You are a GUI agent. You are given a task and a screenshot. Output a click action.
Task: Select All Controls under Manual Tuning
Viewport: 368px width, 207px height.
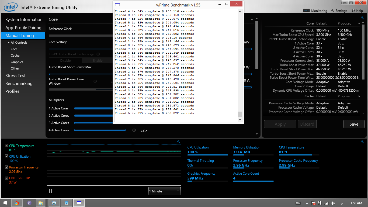(19, 43)
